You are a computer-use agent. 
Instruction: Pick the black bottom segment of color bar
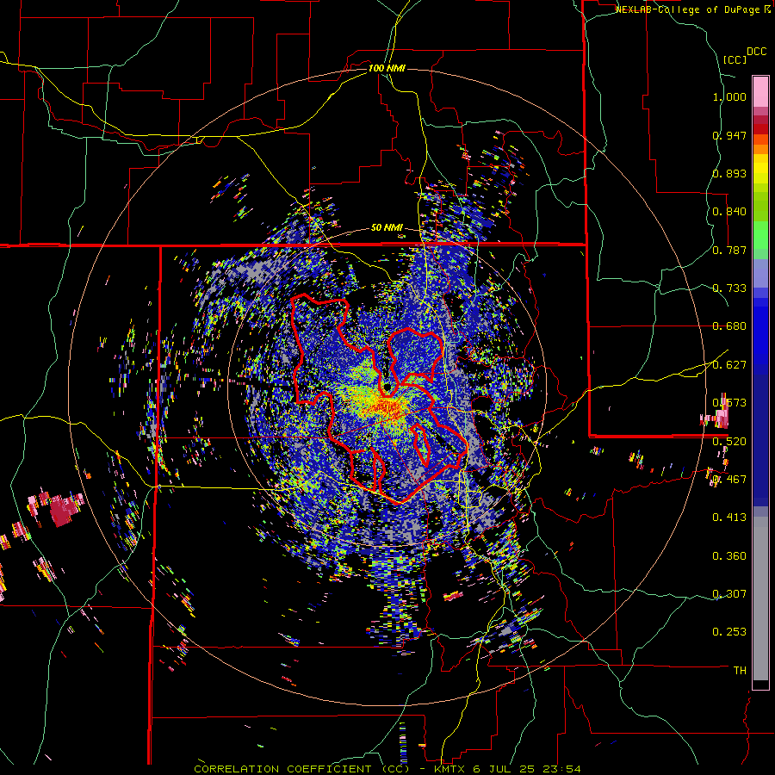[x=760, y=685]
